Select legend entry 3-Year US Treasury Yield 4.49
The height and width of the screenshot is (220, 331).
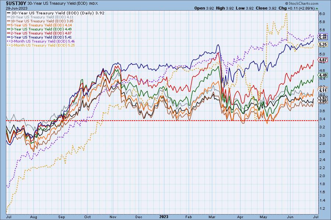pos(39,29)
